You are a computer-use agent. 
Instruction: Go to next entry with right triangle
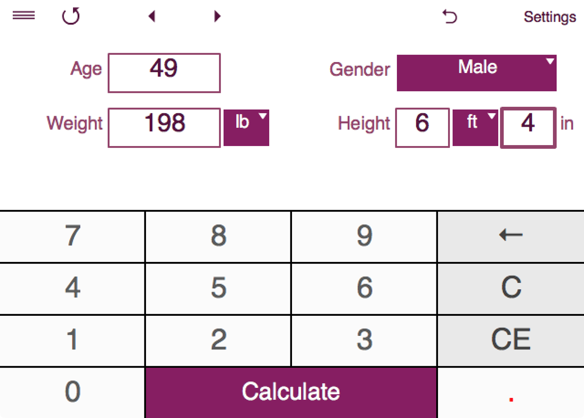point(217,16)
